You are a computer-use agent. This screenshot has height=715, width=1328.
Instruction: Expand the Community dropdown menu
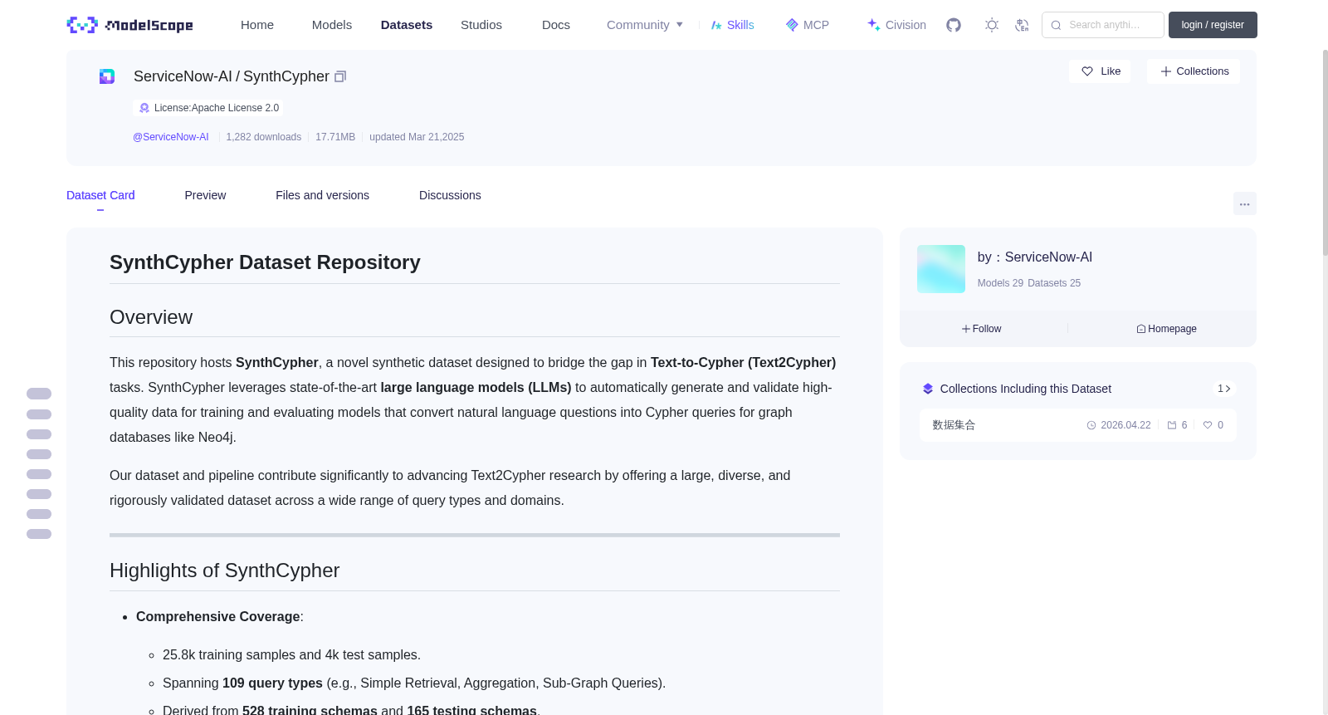pos(645,25)
